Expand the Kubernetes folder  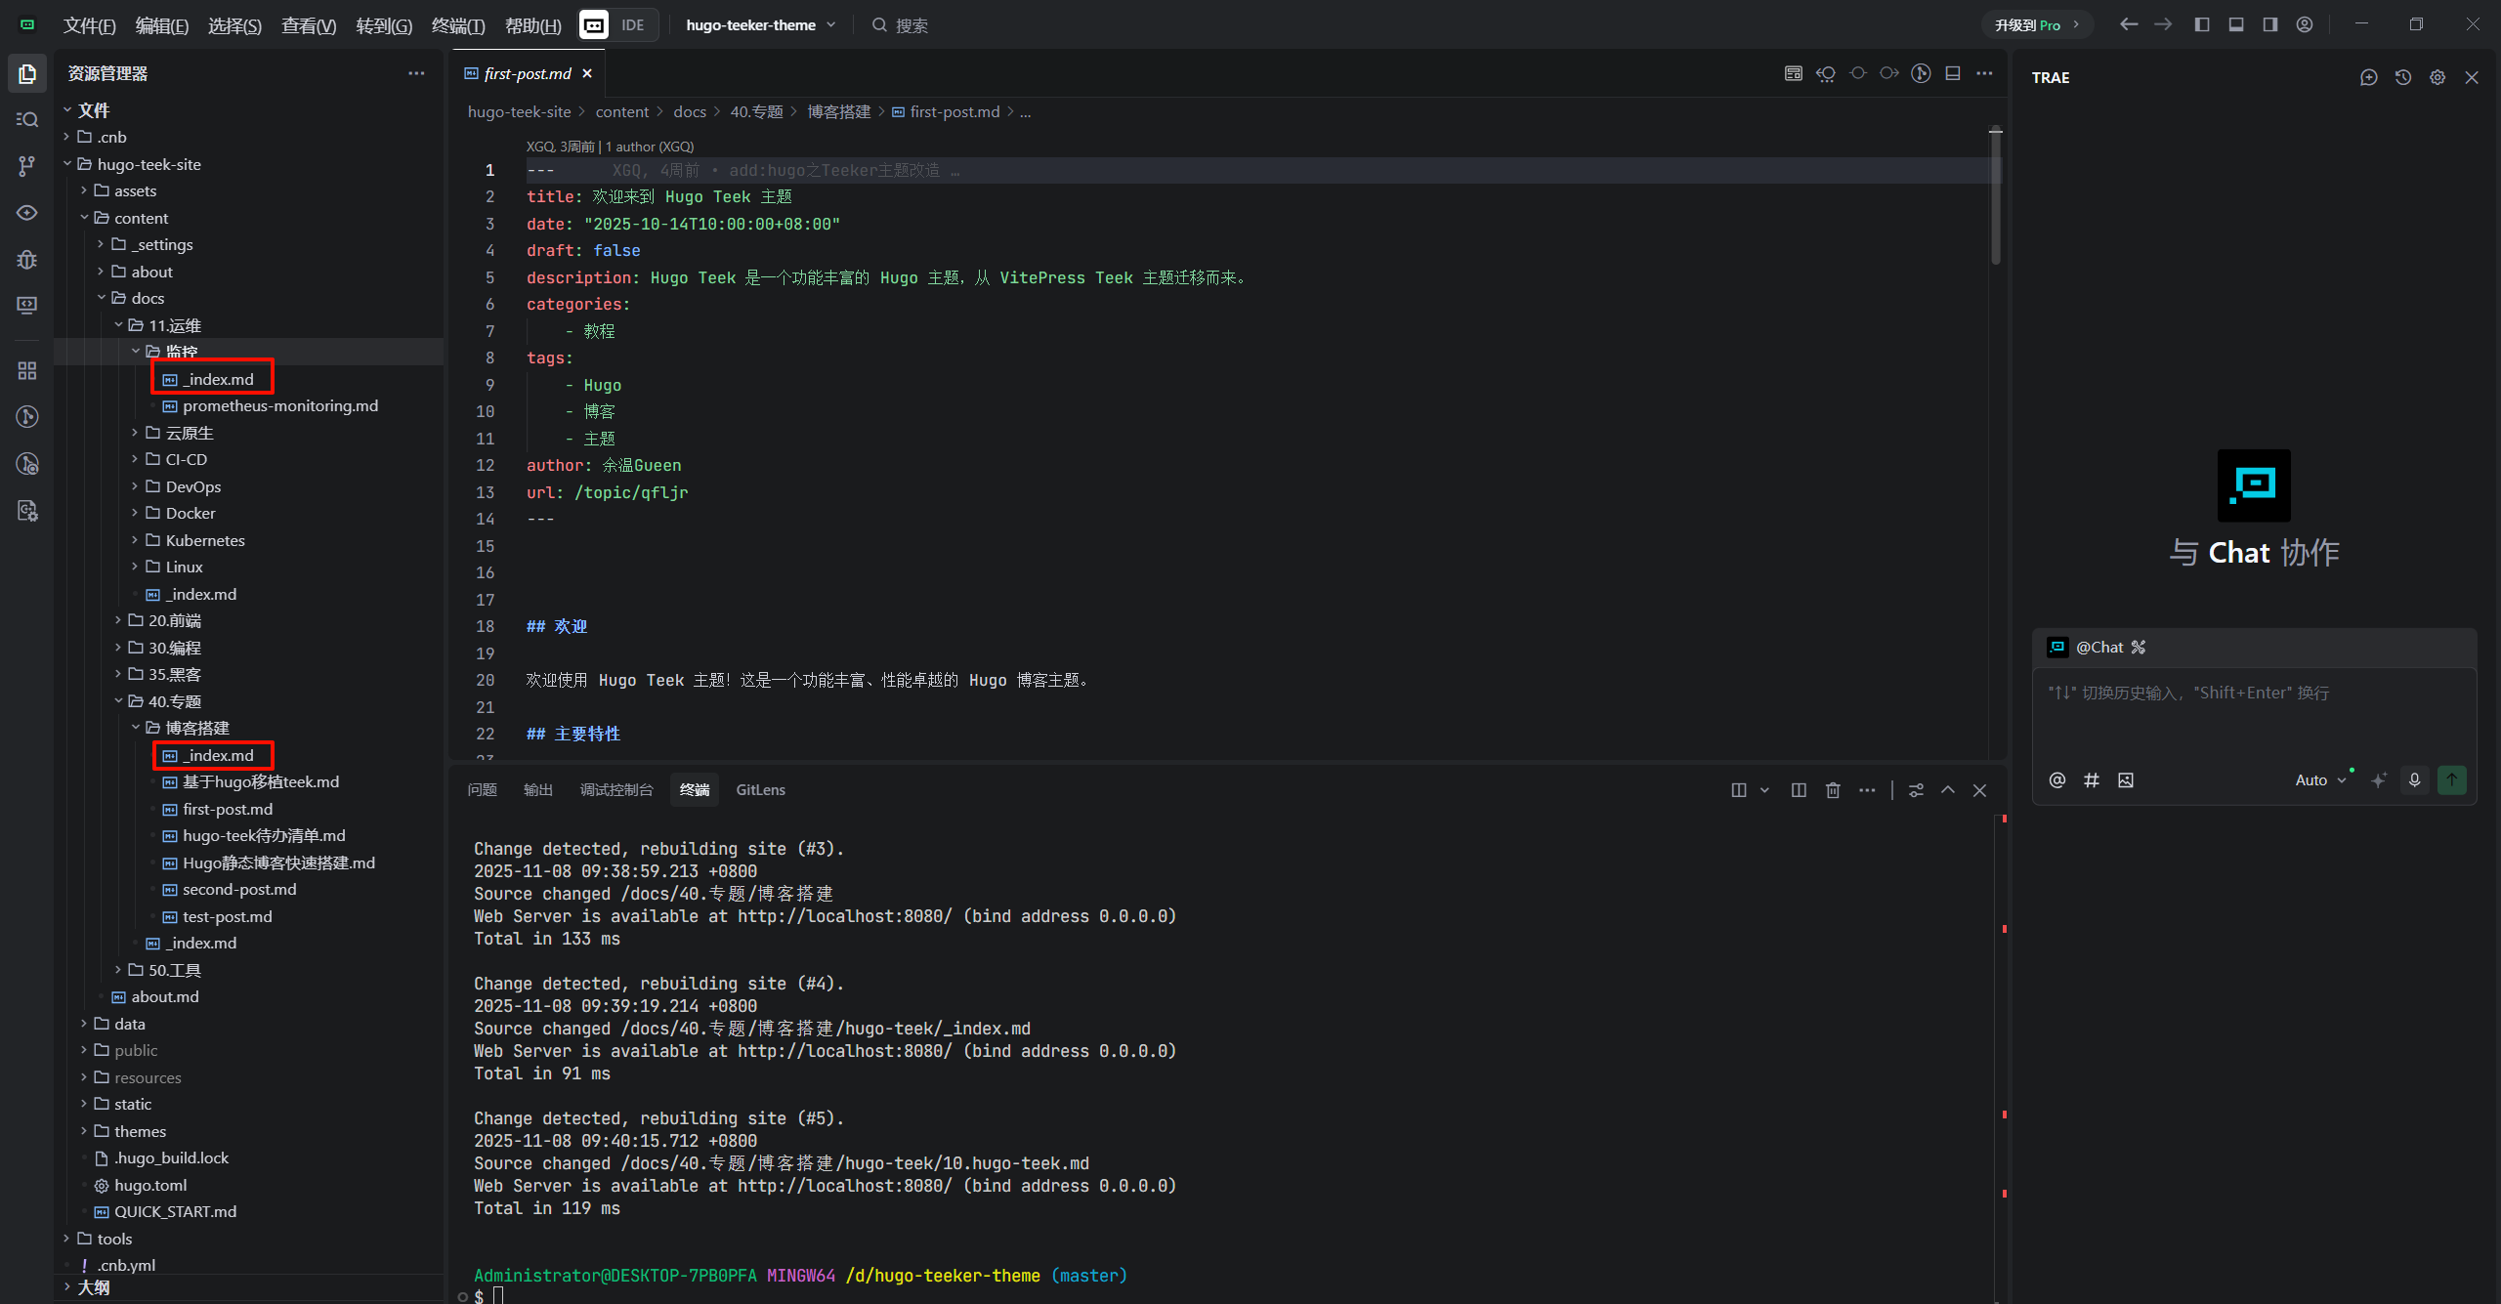(x=204, y=540)
